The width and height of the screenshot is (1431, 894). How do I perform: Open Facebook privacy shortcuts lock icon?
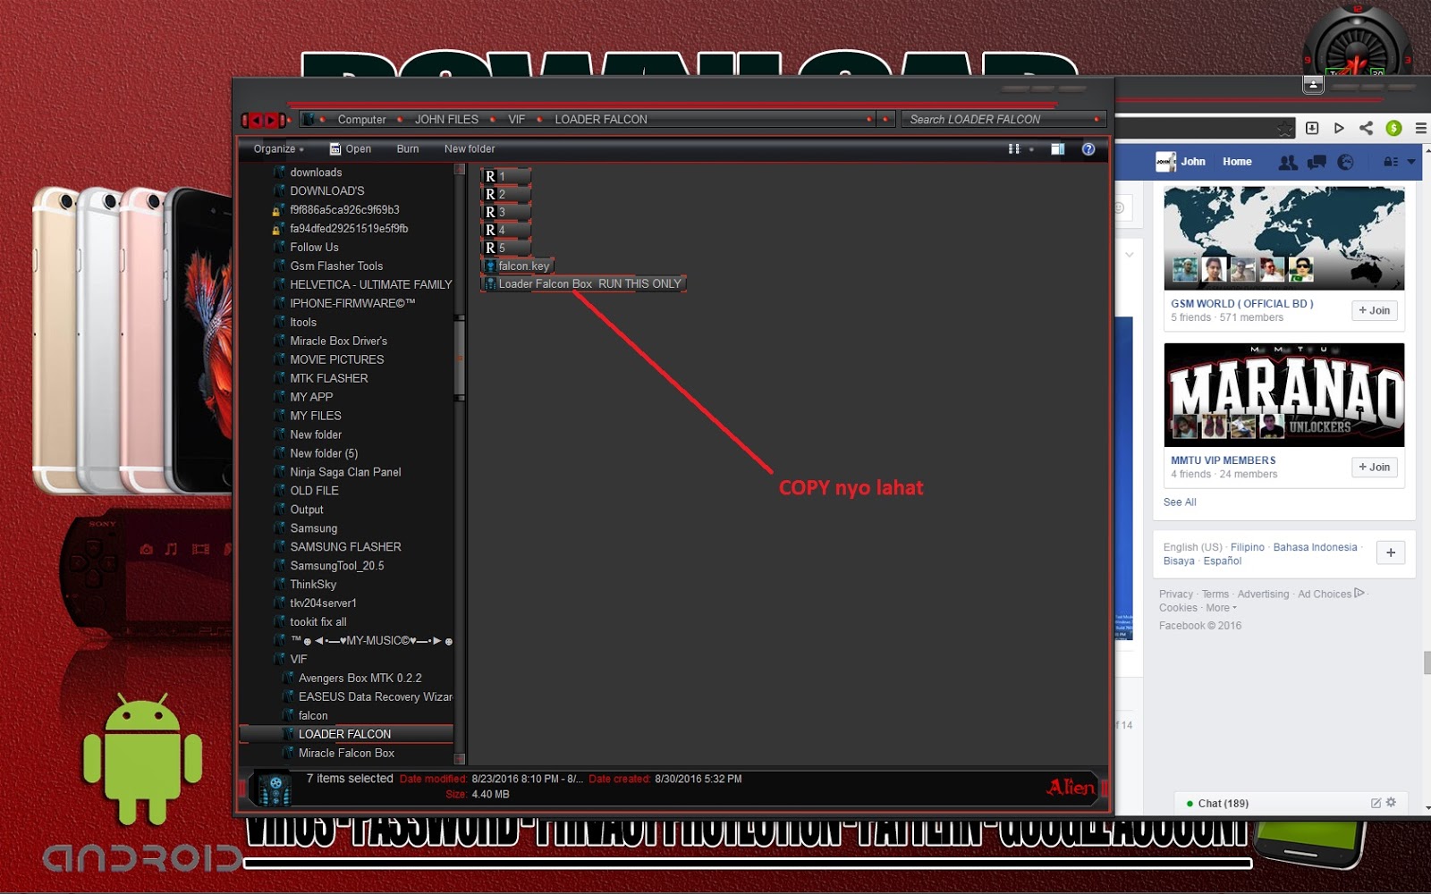(1391, 162)
